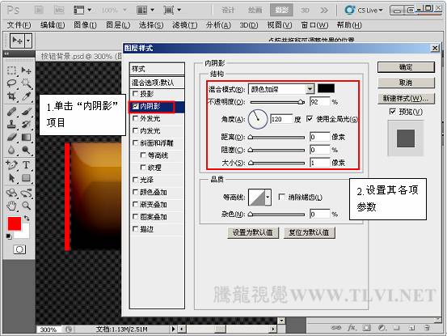The image size is (447, 336).
Task: Select the Clone Stamp tool
Action: [x=11, y=124]
